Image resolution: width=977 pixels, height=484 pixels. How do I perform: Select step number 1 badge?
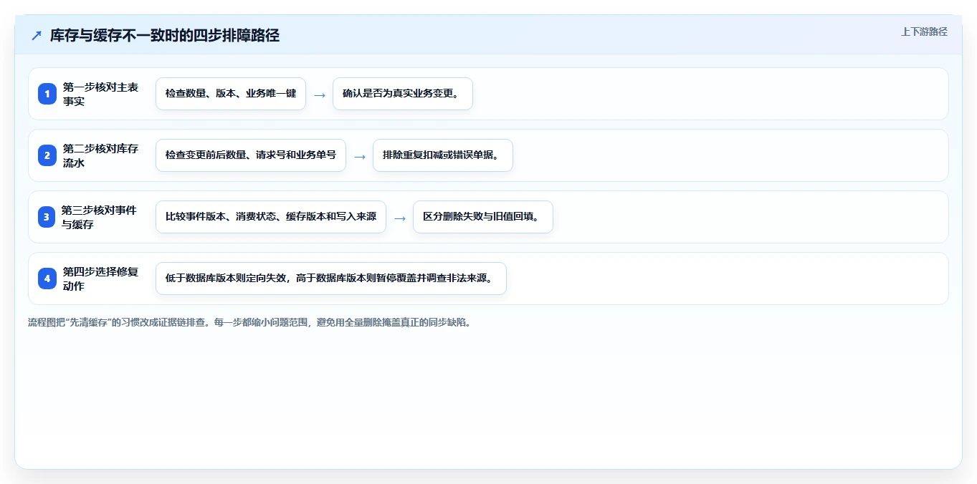[x=47, y=94]
